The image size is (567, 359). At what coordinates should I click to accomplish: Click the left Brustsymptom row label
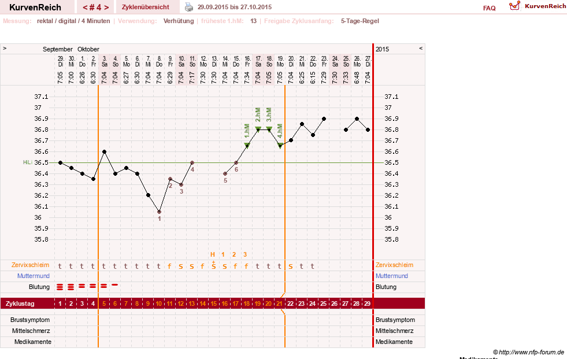coord(30,320)
